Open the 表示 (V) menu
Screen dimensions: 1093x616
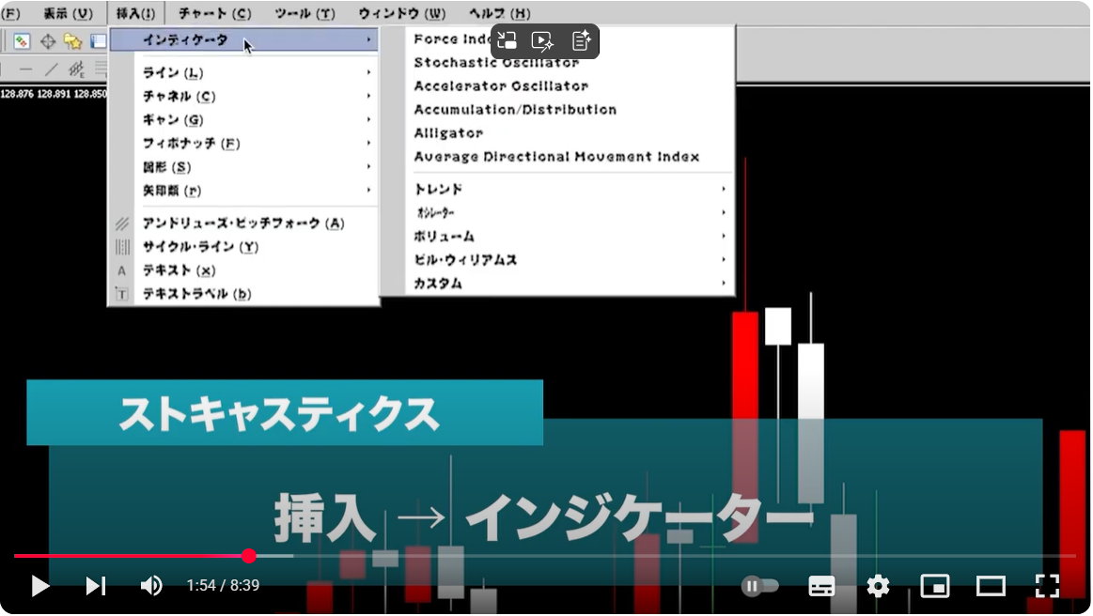click(68, 13)
